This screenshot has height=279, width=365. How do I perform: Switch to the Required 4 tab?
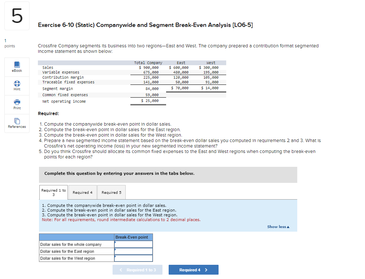pyautogui.click(x=82, y=192)
